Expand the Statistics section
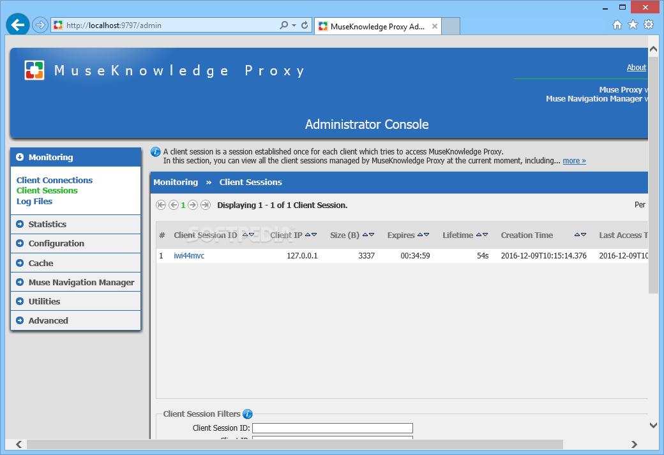Viewport: 664px width, 455px height. (75, 224)
